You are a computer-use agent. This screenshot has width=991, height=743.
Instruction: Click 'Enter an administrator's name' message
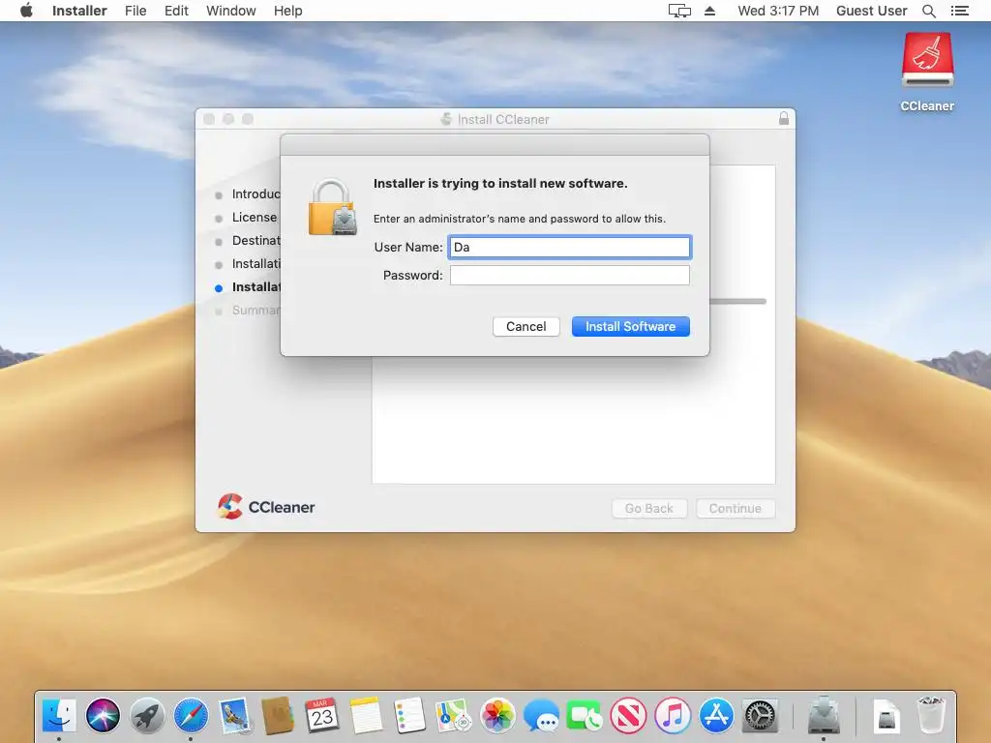[520, 219]
